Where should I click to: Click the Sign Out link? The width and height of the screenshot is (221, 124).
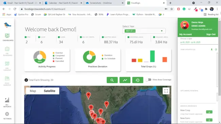tap(211, 34)
